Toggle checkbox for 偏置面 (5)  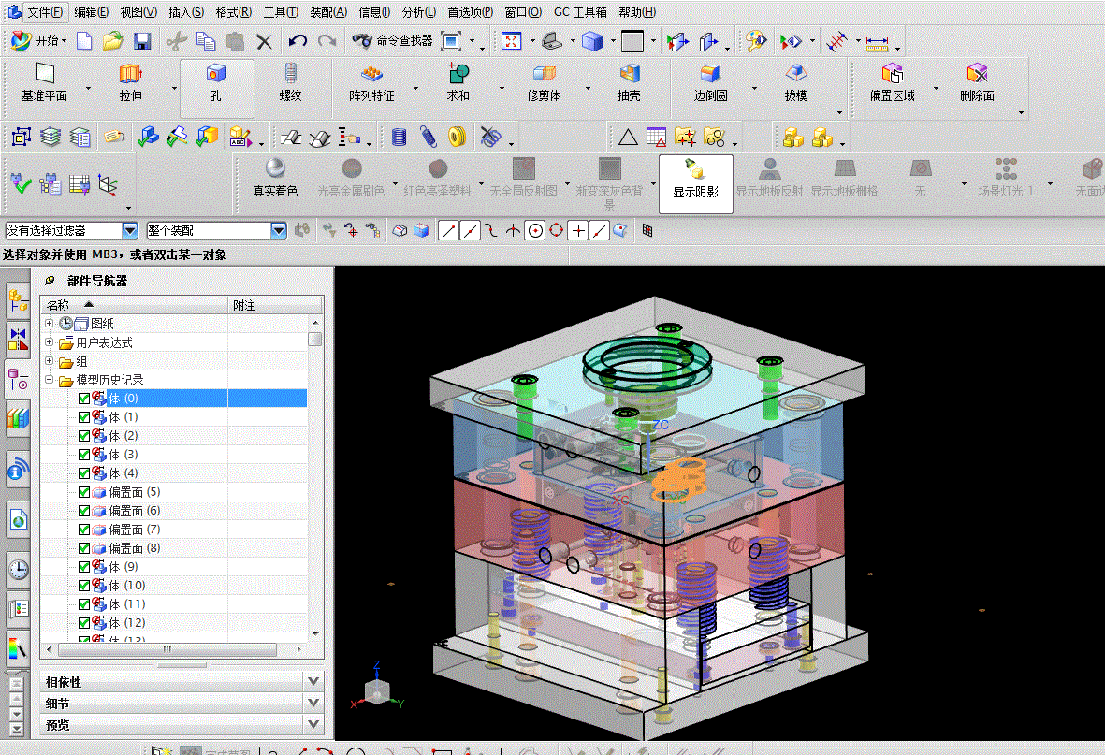click(x=84, y=492)
